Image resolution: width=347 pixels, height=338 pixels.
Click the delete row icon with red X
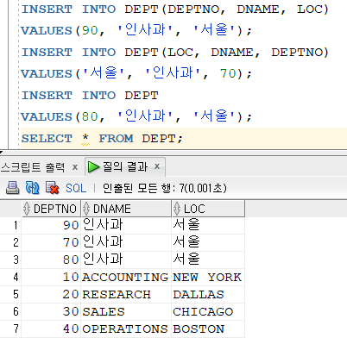pyautogui.click(x=52, y=188)
